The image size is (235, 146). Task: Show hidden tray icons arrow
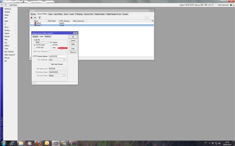[209, 143]
